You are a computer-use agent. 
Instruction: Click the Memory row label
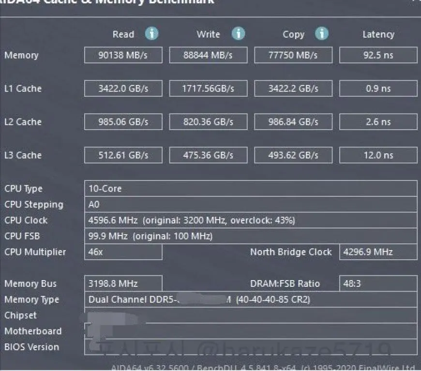(21, 55)
